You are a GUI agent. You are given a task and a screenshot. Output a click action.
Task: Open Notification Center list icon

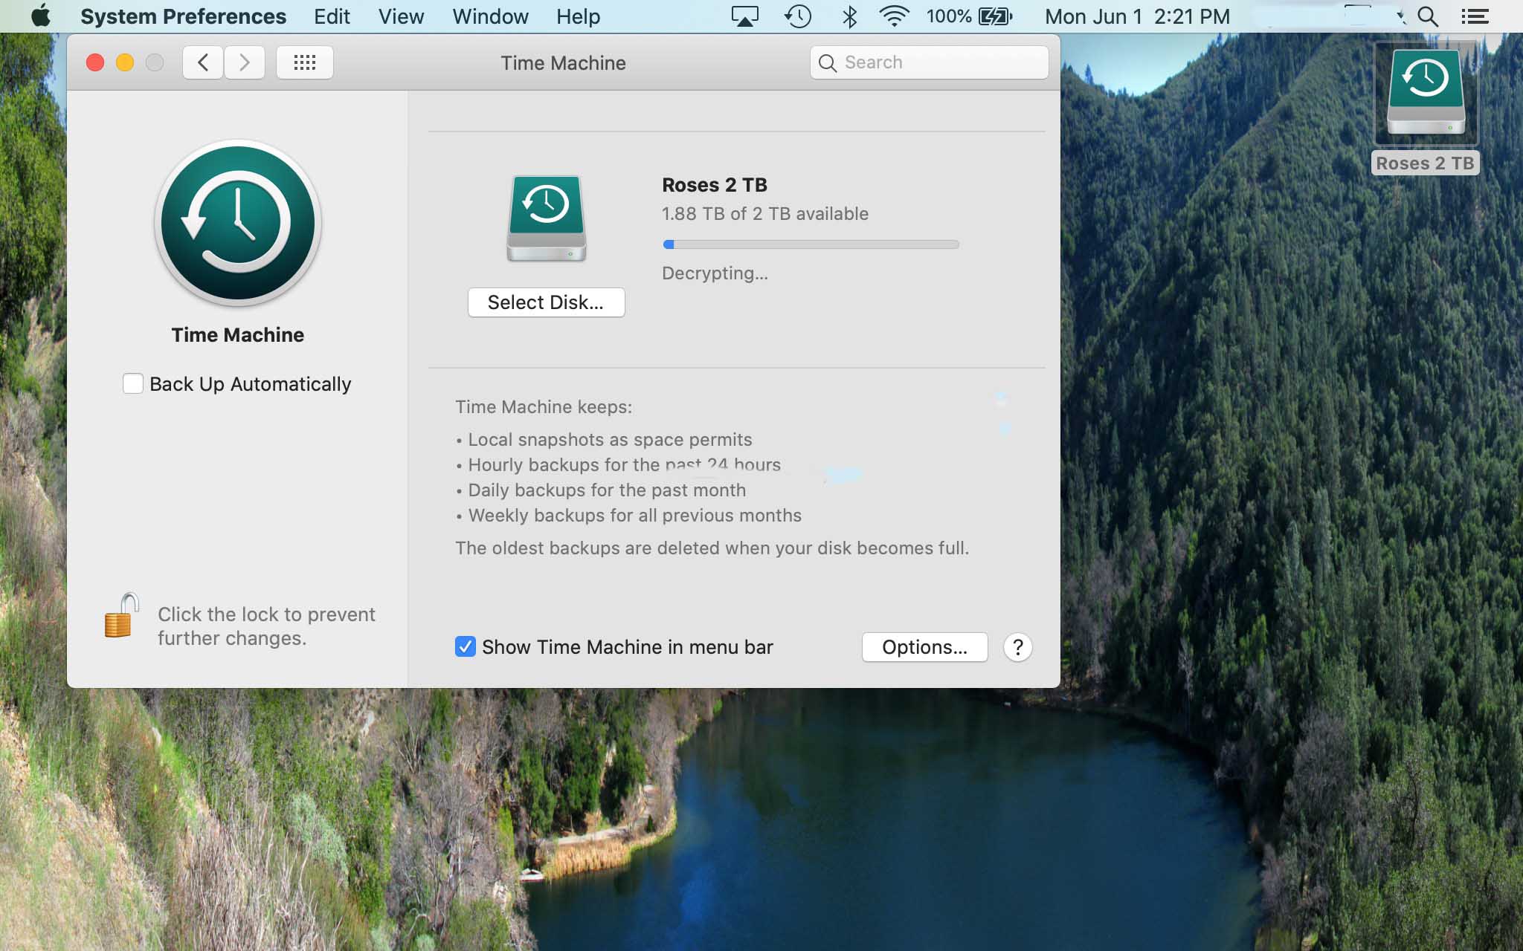[1474, 16]
